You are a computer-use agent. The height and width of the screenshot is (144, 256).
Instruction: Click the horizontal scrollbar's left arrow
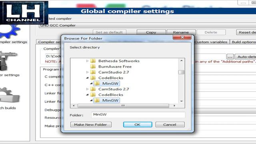point(74,106)
